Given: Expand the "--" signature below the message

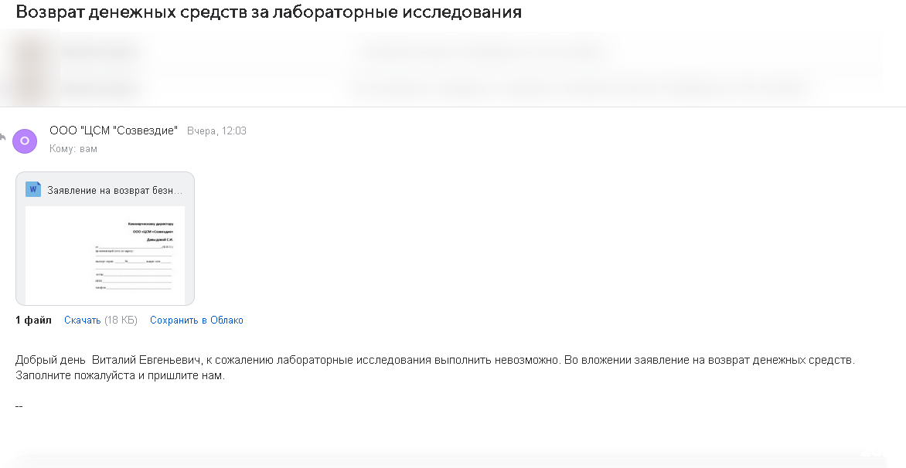Looking at the screenshot, I should [x=19, y=405].
